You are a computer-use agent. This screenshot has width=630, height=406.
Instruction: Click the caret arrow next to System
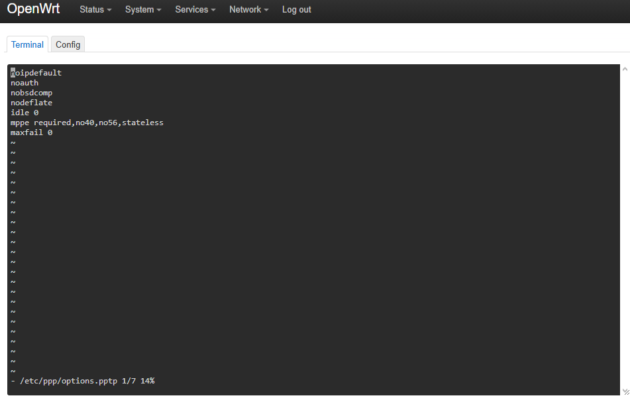(x=159, y=10)
